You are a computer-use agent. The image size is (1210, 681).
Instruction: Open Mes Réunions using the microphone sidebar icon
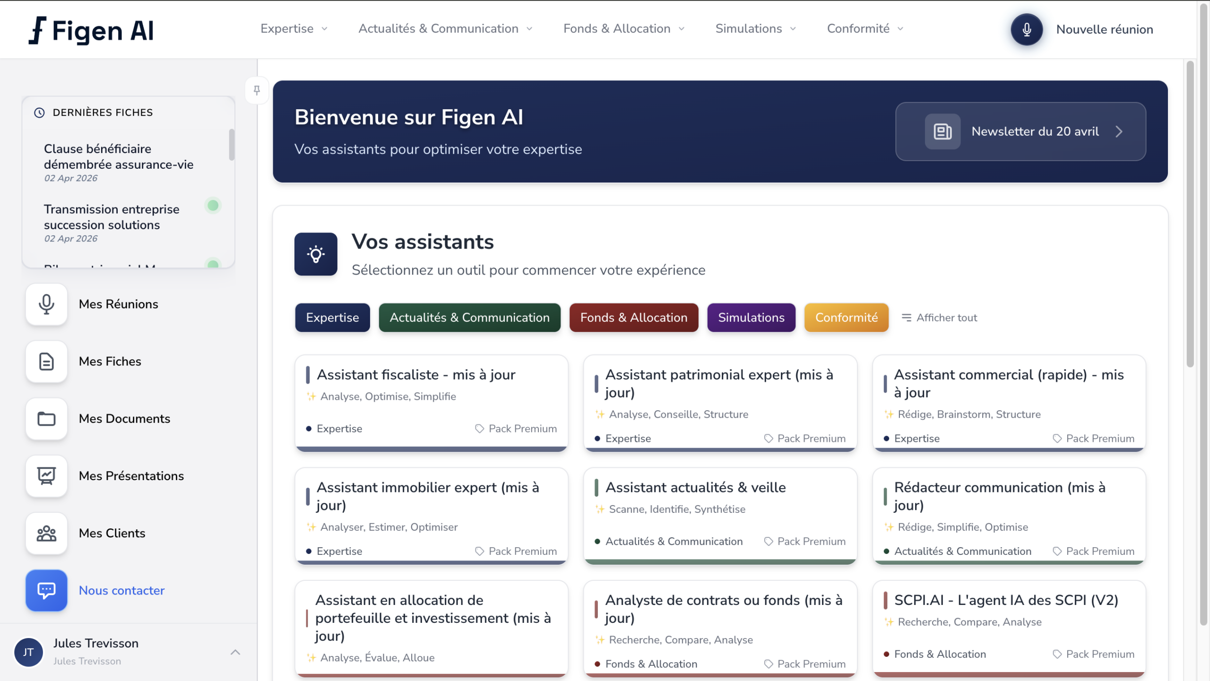tap(46, 304)
